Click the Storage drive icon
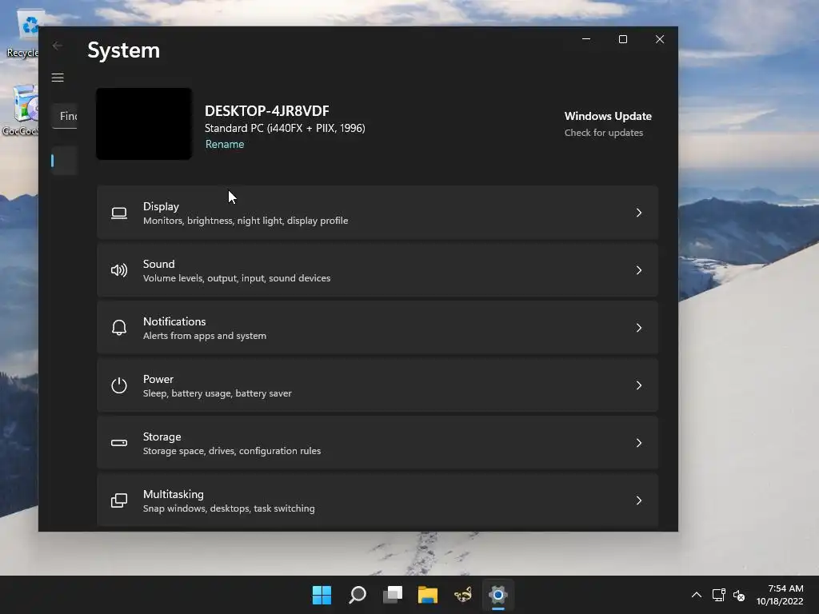The height and width of the screenshot is (614, 819). pos(119,443)
